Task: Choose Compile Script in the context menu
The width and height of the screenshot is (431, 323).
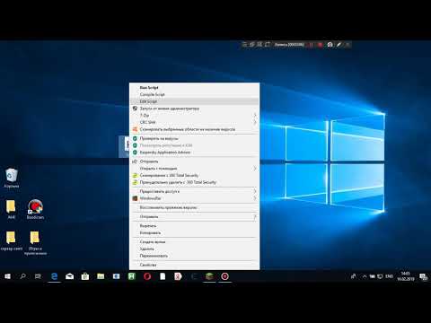Action: pos(152,94)
